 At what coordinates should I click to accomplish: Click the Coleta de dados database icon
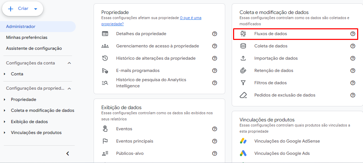pyautogui.click(x=243, y=46)
